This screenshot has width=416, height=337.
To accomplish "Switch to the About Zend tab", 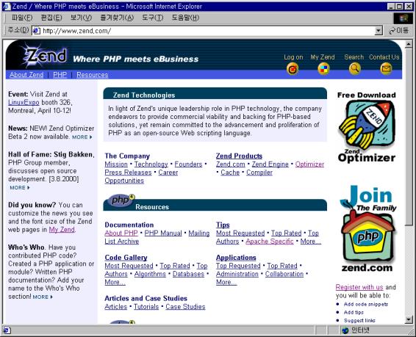I will [26, 75].
